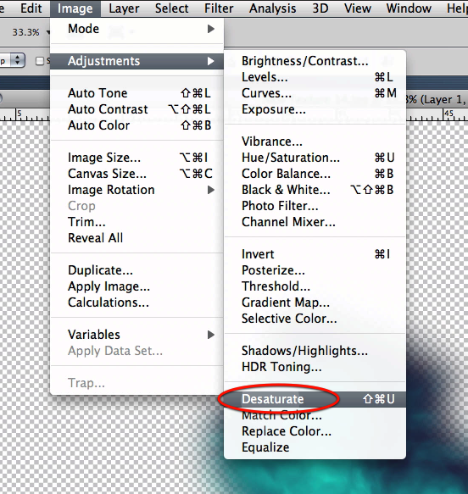Click the stepper arrows in the options bar

point(17,60)
